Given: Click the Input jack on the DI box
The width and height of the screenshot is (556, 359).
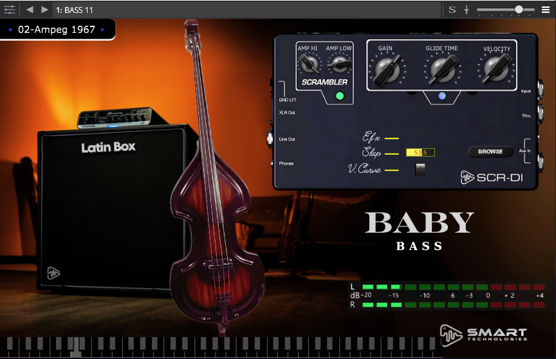Looking at the screenshot, I should 541,89.
